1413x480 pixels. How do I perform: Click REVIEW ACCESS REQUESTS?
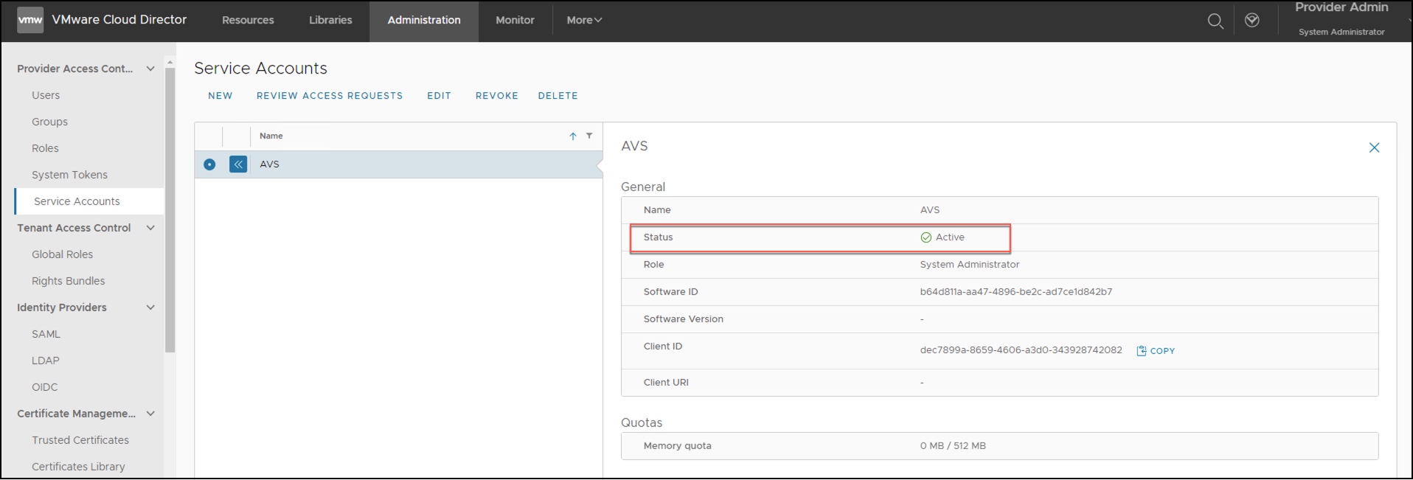330,96
